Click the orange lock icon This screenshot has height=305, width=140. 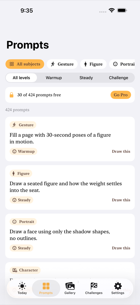click(x=12, y=95)
